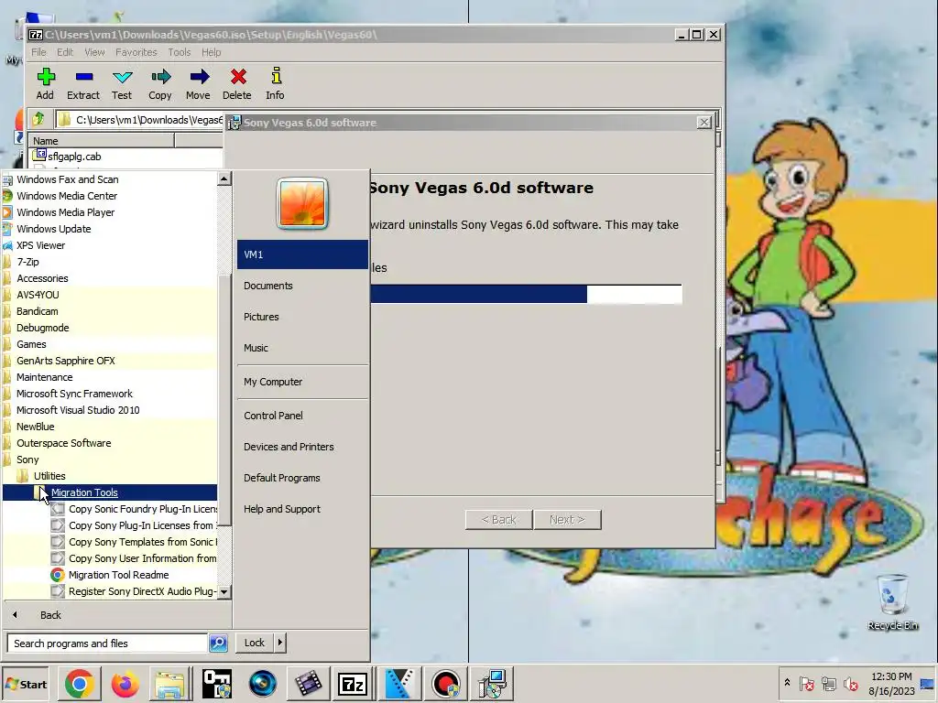Viewport: 938px width, 703px height.
Task: Click the Back button in uninstall wizard
Action: point(499,520)
